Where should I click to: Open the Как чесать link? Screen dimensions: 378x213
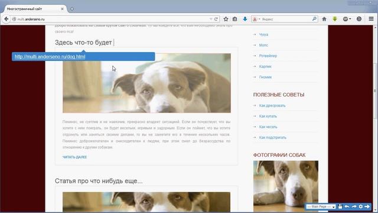[x=268, y=127]
